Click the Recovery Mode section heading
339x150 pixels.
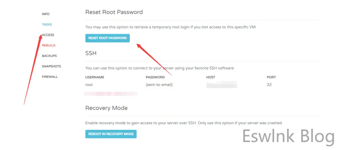106,108
